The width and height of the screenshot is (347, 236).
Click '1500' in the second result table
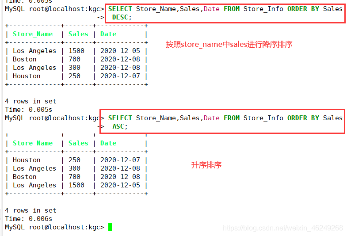(76, 185)
